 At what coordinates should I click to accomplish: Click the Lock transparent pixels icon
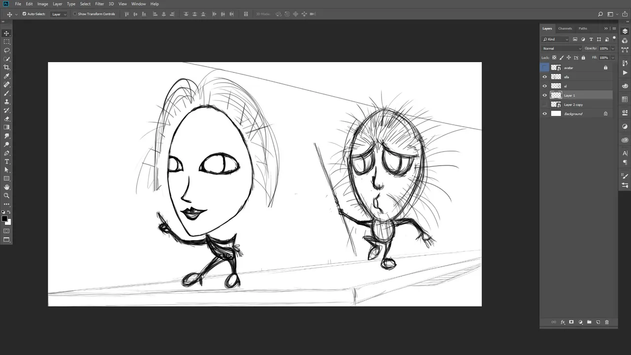554,58
